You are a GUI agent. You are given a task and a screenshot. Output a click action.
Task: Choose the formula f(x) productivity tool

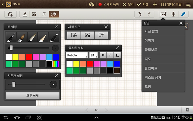pos(74,35)
